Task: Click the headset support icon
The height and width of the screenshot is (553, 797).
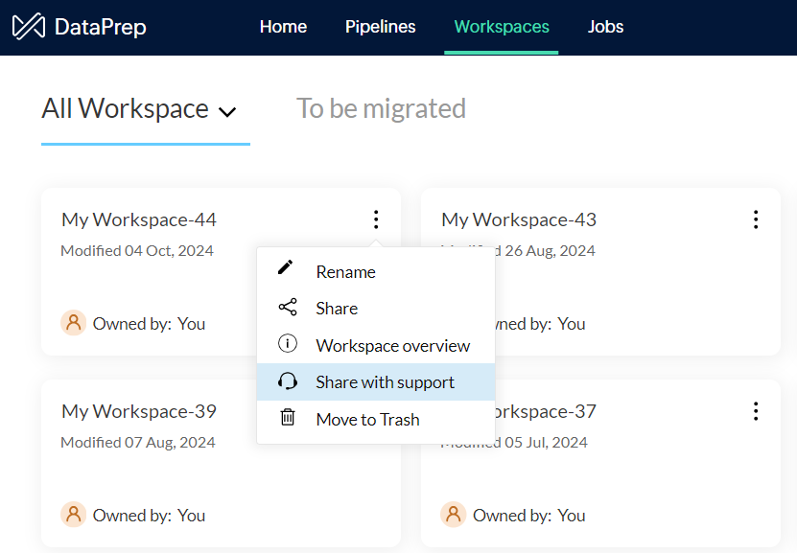Action: pos(287,381)
